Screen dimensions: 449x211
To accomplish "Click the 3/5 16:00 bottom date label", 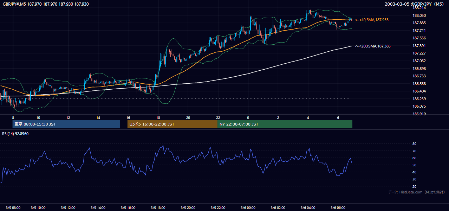I will click(129, 208).
